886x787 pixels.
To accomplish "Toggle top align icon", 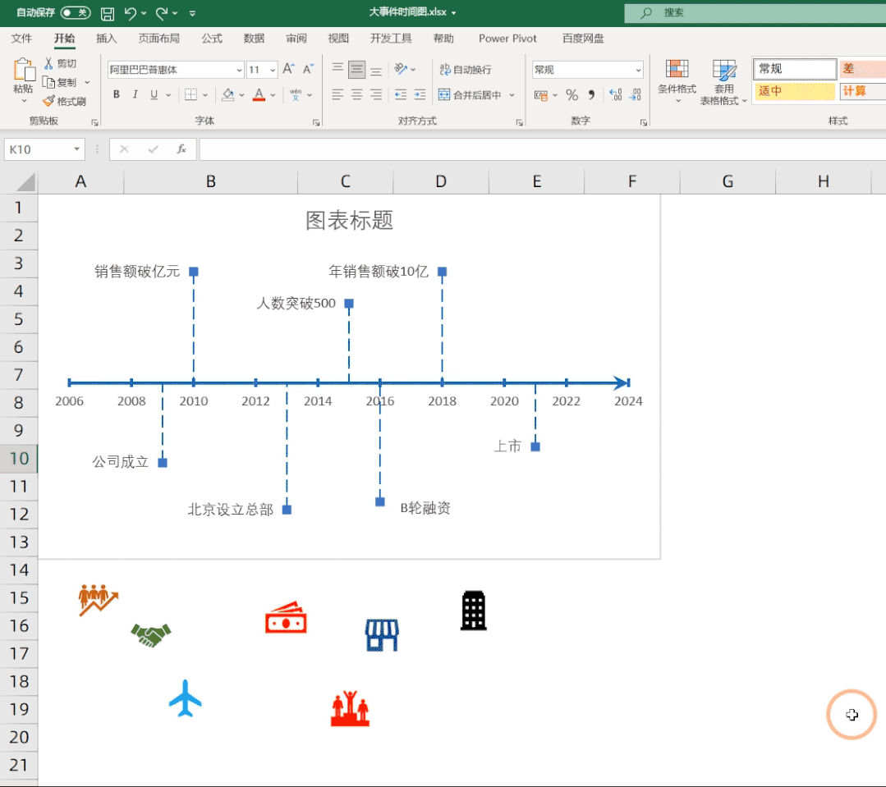I will point(337,69).
